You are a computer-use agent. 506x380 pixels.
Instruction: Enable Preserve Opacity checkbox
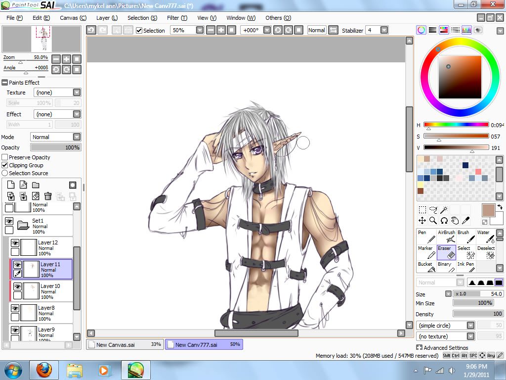[5, 157]
